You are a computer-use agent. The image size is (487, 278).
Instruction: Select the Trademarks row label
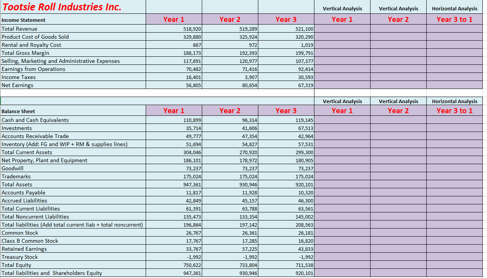(73, 176)
